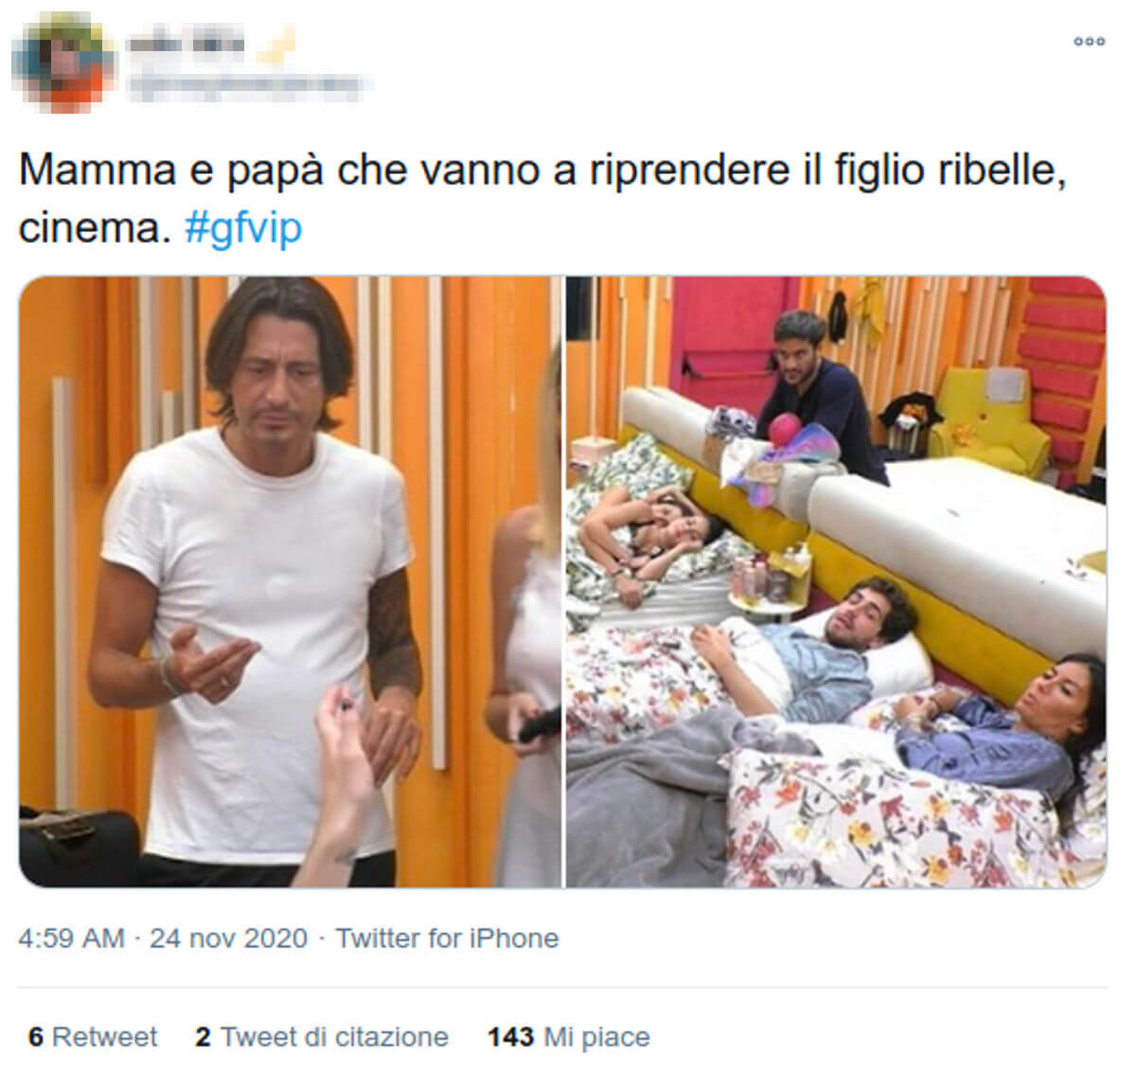Open the left photo of man in white t-shirt

291,581
